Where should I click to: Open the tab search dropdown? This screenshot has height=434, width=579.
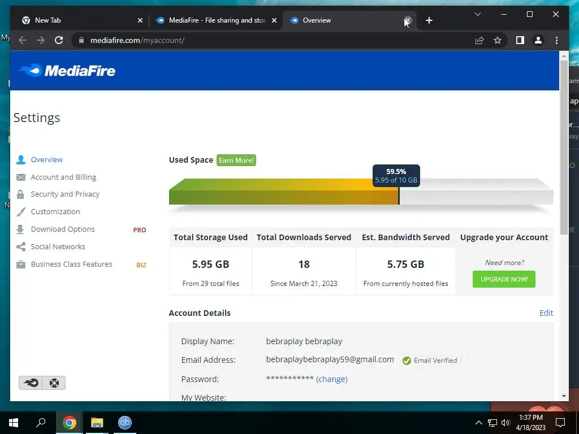477,14
